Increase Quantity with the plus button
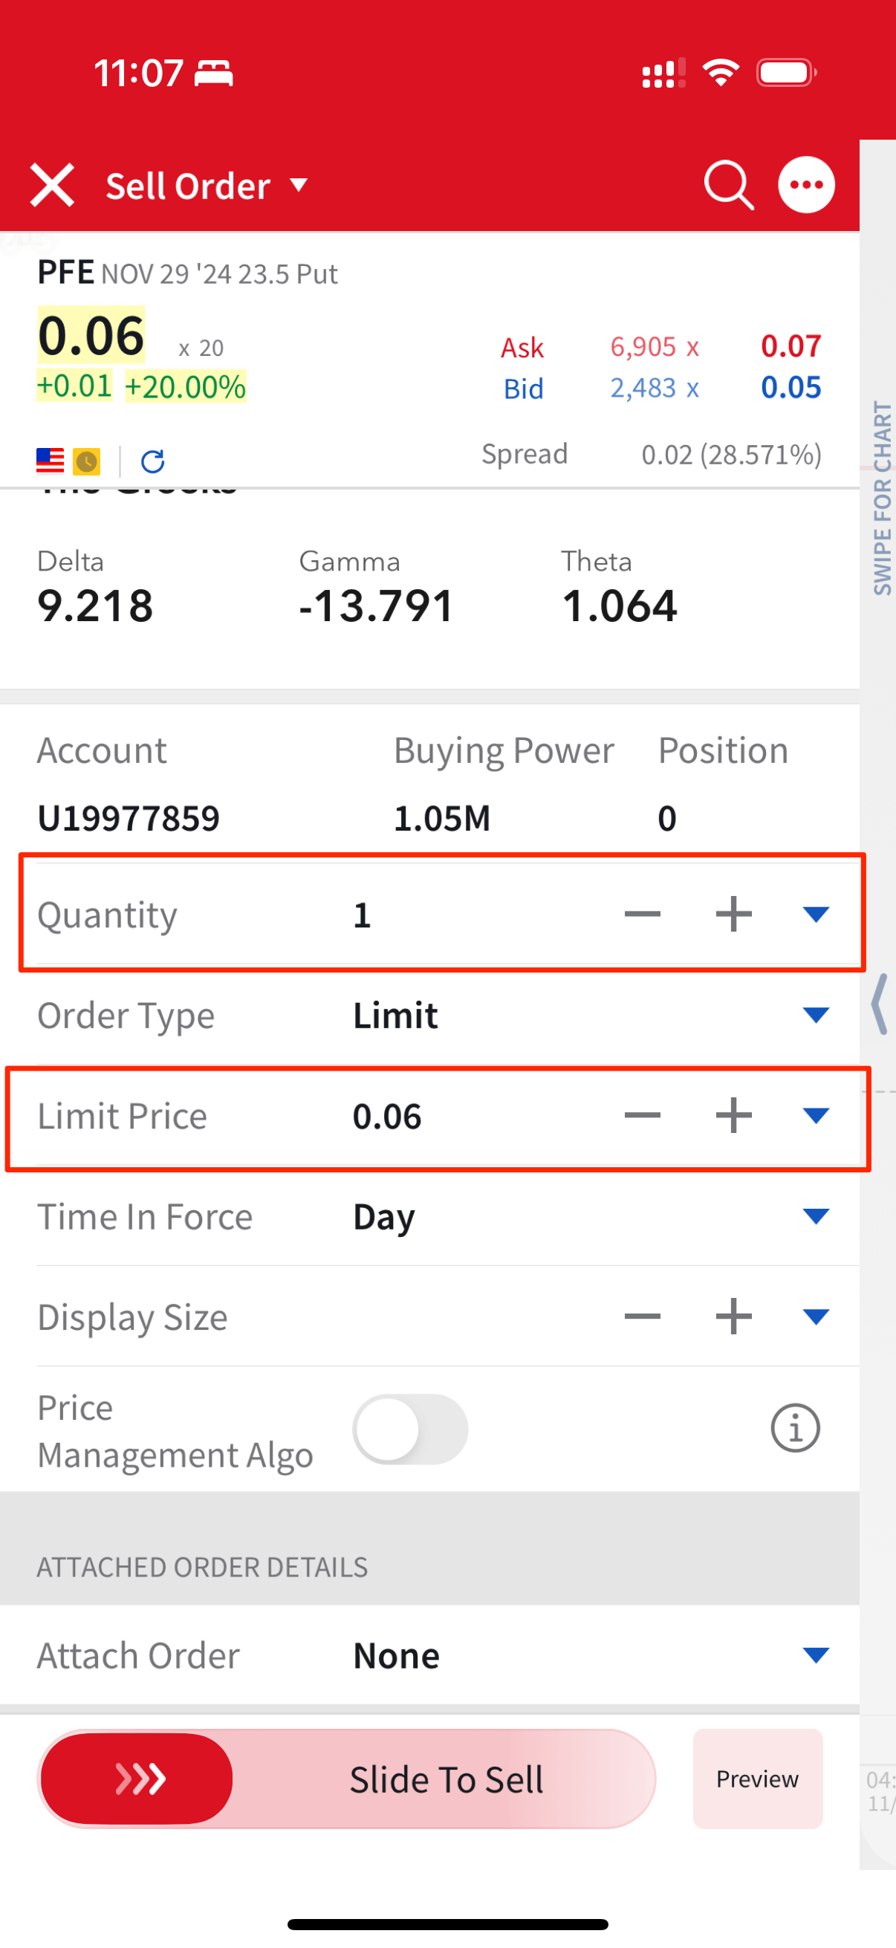The height and width of the screenshot is (1948, 896). [733, 915]
